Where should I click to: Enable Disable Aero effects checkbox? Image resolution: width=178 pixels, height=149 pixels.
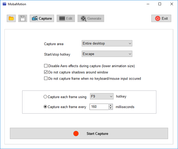(x=46, y=66)
